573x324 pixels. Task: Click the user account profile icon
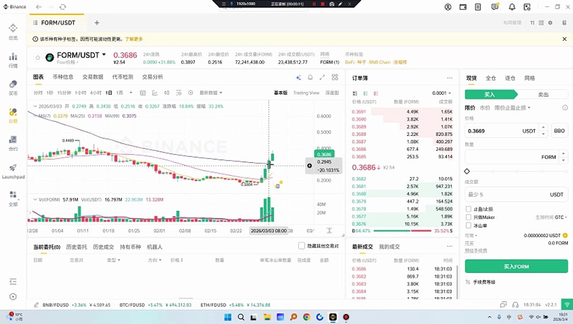[x=448, y=7]
